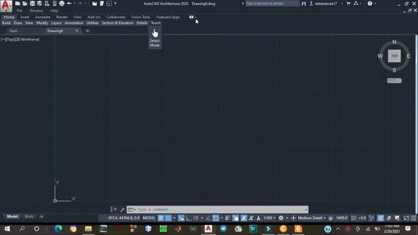This screenshot has height=235, width=418.
Task: Toggle ortho mode in status bar
Action: (x=188, y=218)
